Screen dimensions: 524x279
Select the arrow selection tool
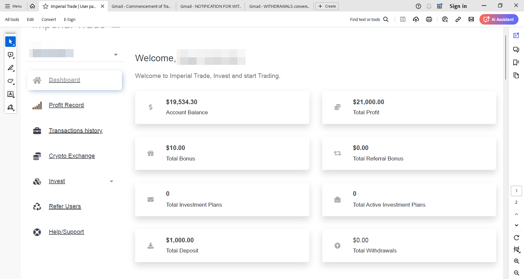pos(10,42)
